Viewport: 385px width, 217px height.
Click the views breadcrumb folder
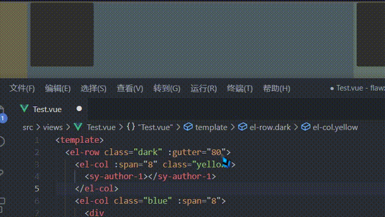[53, 127]
